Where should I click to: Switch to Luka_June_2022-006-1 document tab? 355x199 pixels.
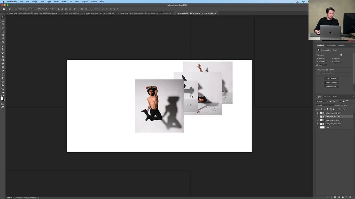(x=34, y=13)
